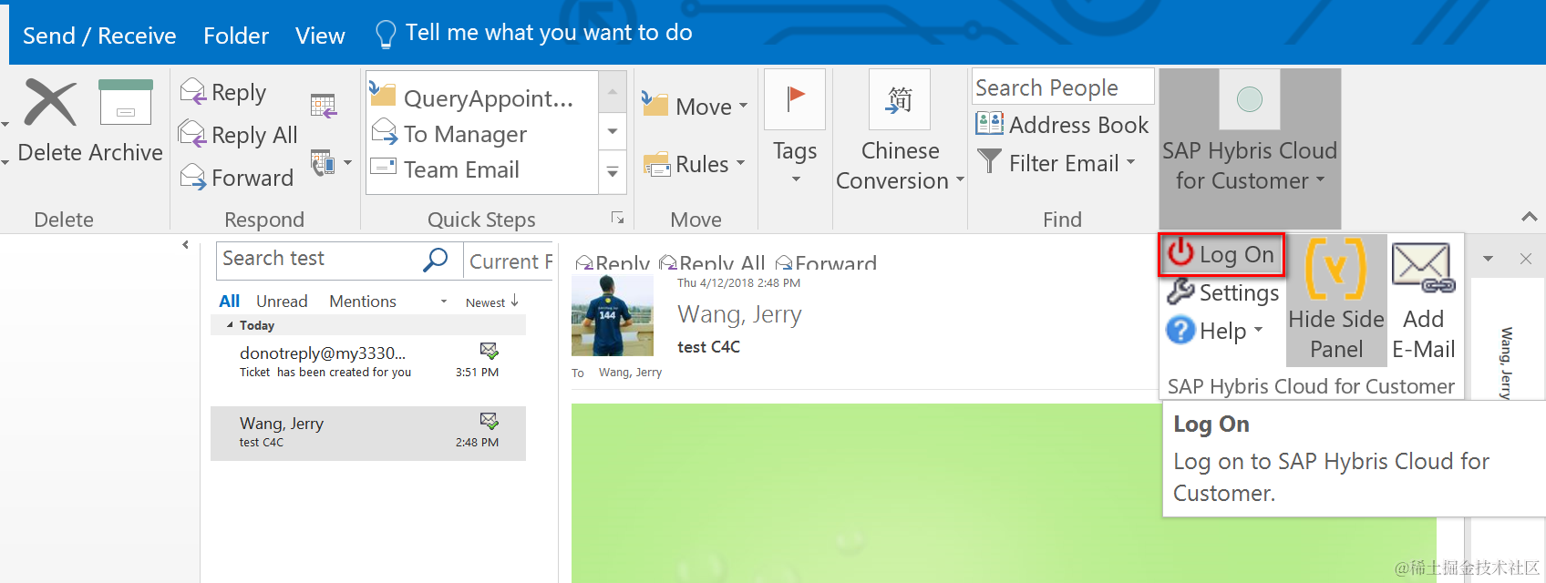Click the sender profile photo
This screenshot has height=583, width=1546.
pos(612,315)
